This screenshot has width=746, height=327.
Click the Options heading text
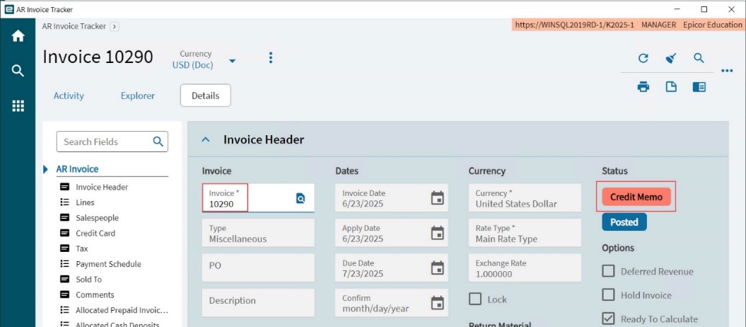coord(618,248)
